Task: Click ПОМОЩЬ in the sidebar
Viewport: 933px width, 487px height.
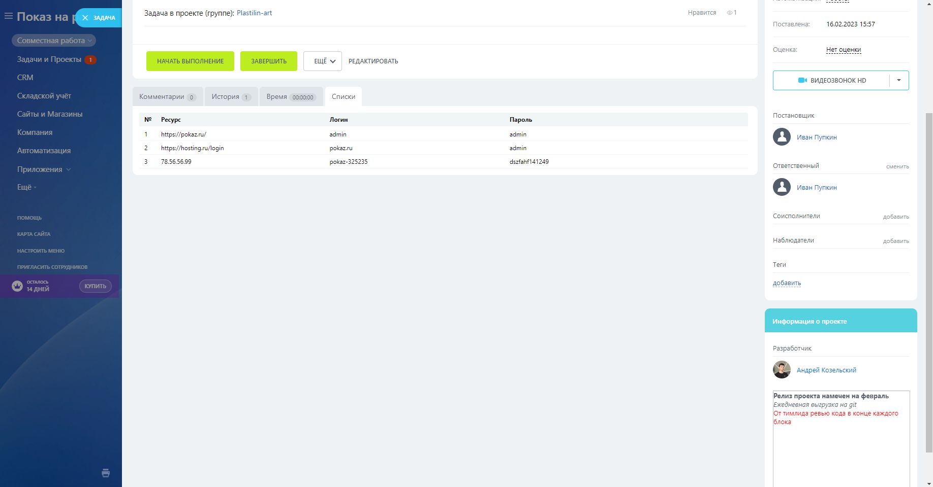Action: (x=29, y=218)
